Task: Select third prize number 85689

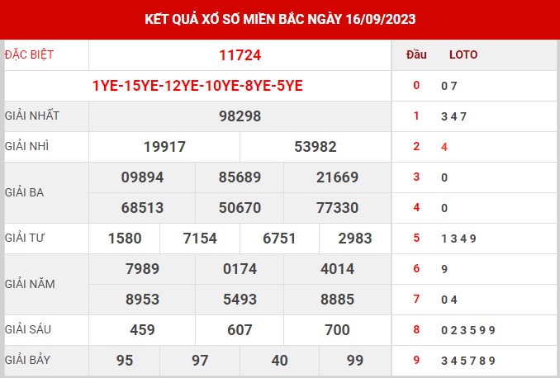Action: 240,177
